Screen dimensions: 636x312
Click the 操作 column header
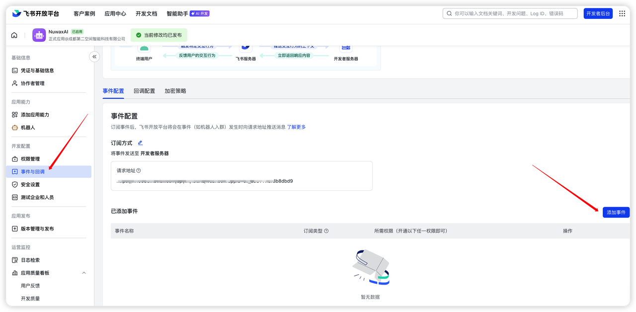567,231
